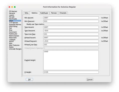Confirm changes with the OK button
Screen dimensions: 119x92
tap(29, 80)
